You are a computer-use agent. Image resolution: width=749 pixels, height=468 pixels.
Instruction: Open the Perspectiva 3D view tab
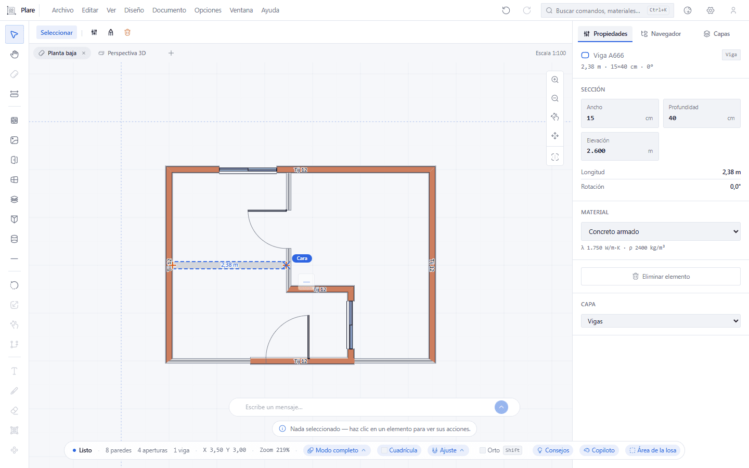click(122, 53)
